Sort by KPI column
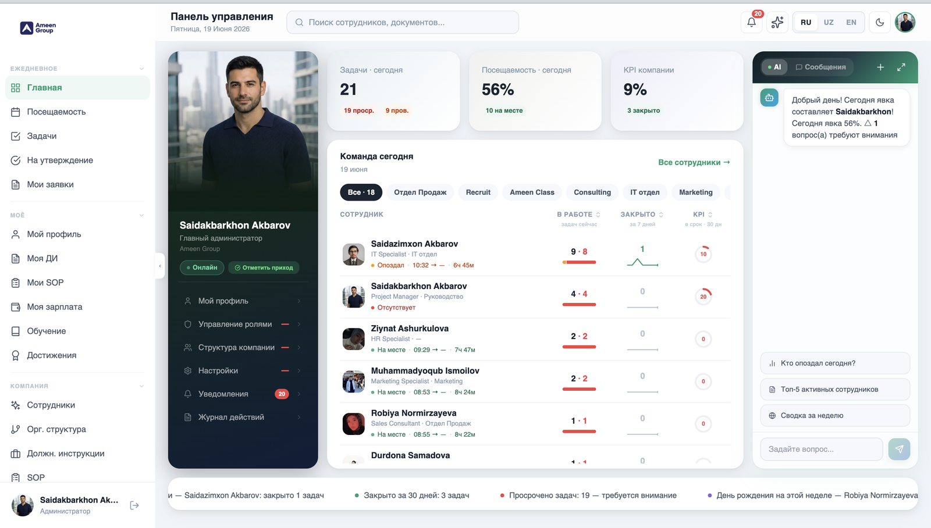Viewport: 931px width, 528px height. pos(703,215)
